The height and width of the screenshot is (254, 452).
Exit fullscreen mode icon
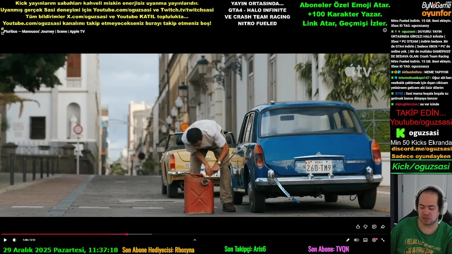click(383, 240)
